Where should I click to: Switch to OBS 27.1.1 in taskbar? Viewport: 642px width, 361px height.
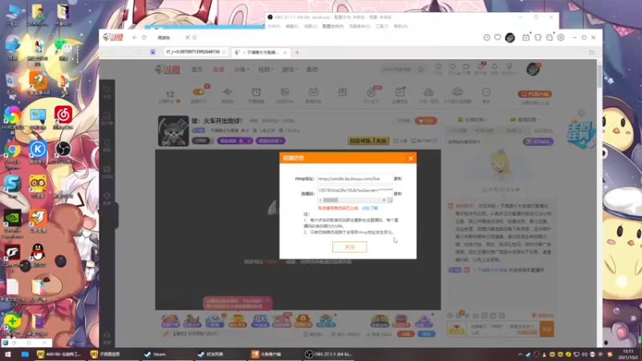coord(329,355)
